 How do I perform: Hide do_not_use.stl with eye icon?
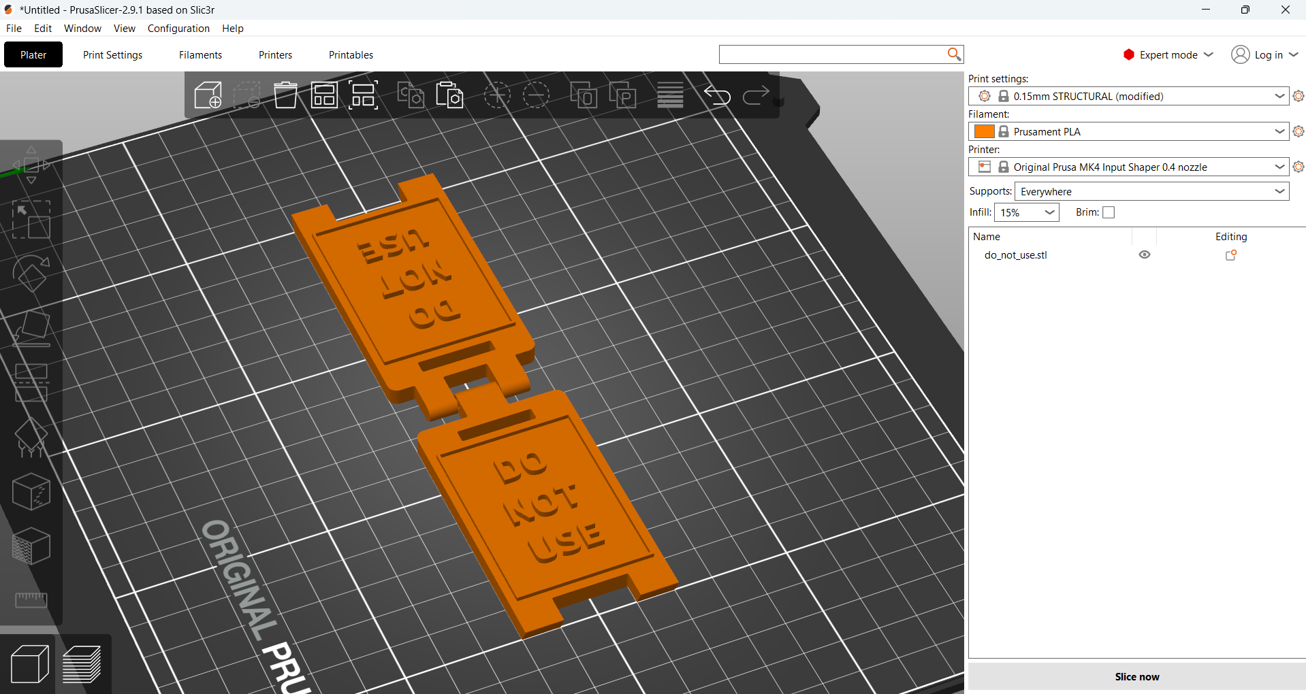1145,254
